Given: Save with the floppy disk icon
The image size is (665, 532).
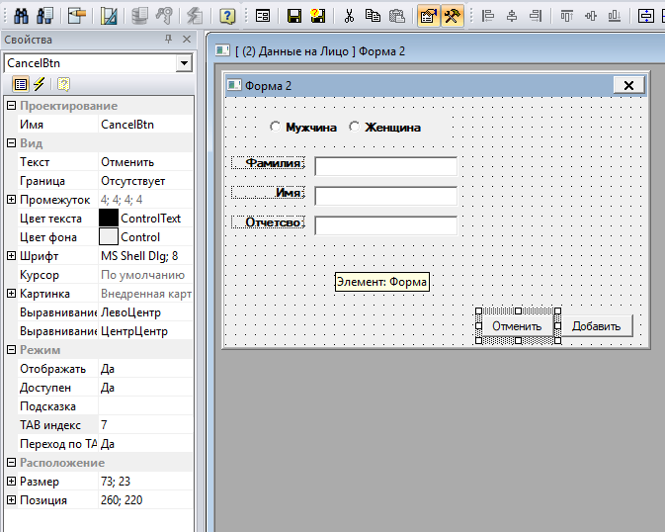Looking at the screenshot, I should 294,16.
